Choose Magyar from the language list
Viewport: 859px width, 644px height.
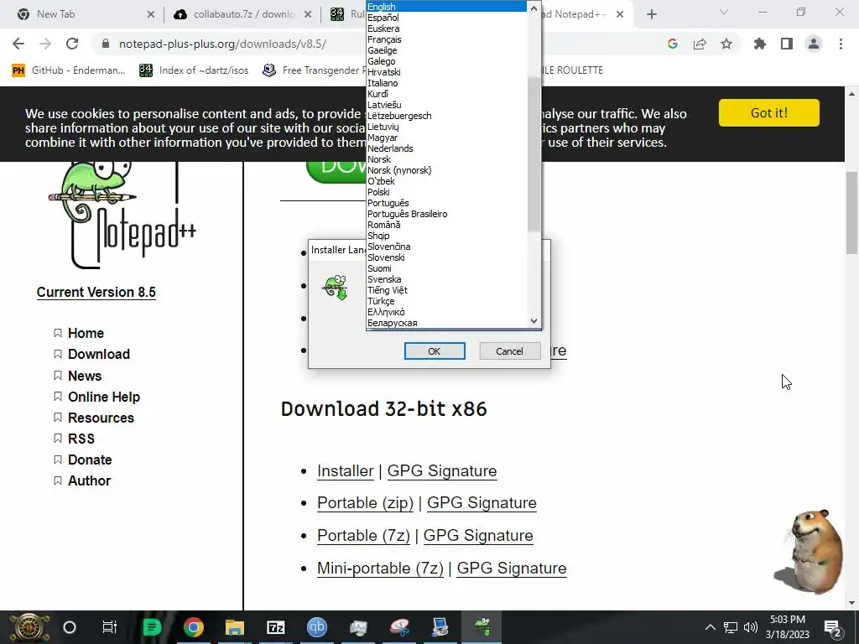(x=446, y=138)
